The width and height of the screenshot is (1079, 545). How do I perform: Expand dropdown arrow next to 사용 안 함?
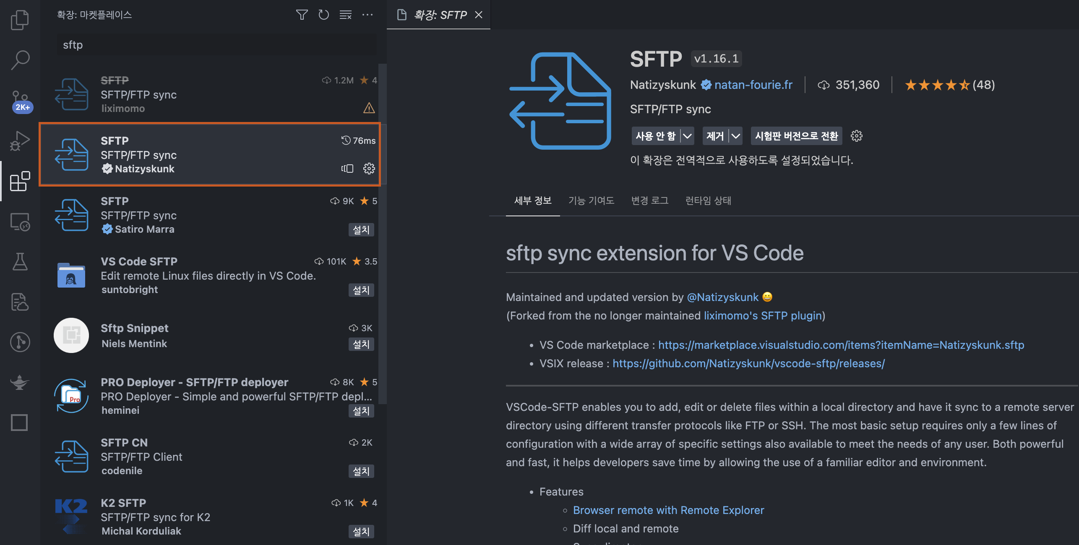pos(687,136)
